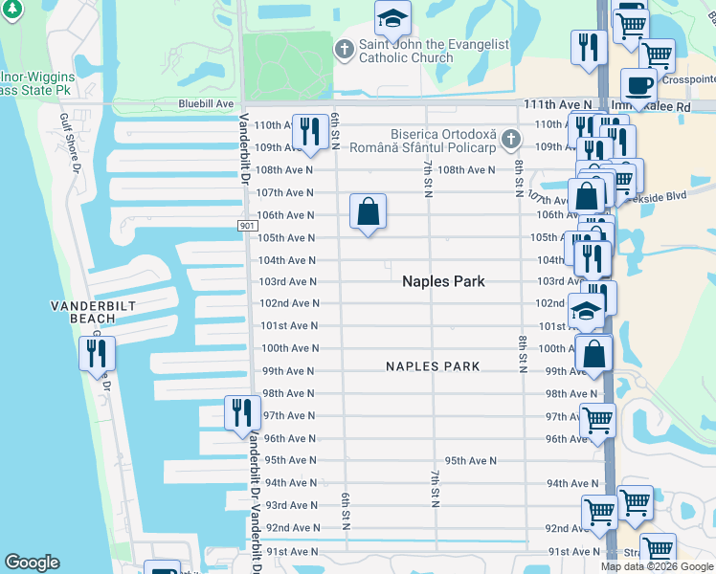This screenshot has height=574, width=716.
Task: Click the Gulf Shore Dr street label
Action: [70, 143]
